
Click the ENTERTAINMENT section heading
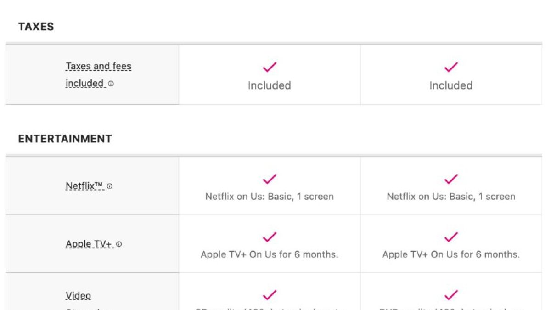pyautogui.click(x=65, y=139)
